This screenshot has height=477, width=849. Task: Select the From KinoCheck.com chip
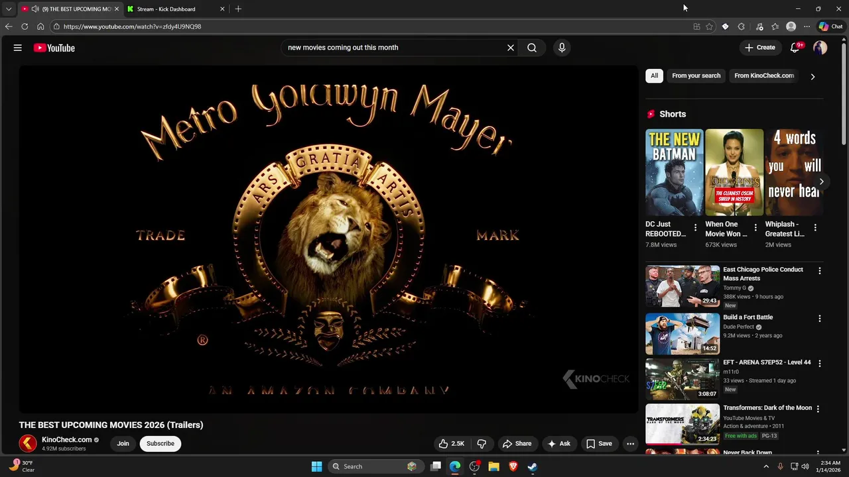click(764, 76)
